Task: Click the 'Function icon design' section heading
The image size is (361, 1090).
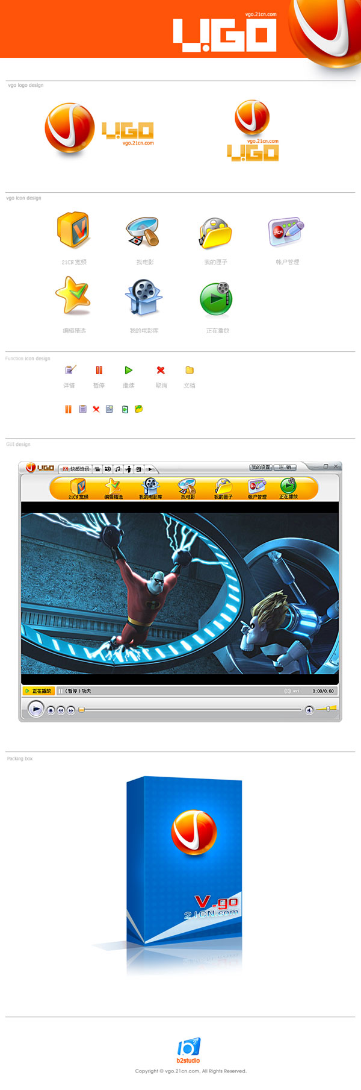Action: [x=28, y=359]
